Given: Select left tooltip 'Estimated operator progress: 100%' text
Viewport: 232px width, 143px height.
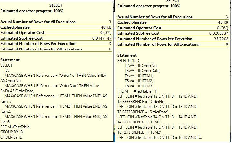Looking at the screenshot, I should click(32, 11).
